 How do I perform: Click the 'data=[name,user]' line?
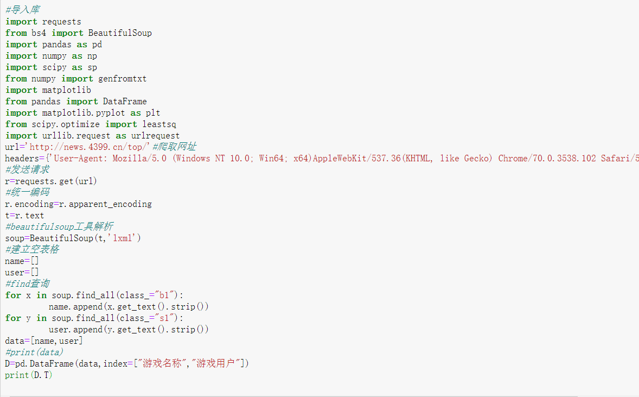click(x=44, y=341)
